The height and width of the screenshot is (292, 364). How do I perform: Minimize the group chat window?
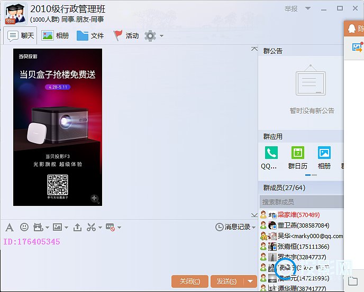click(324, 9)
